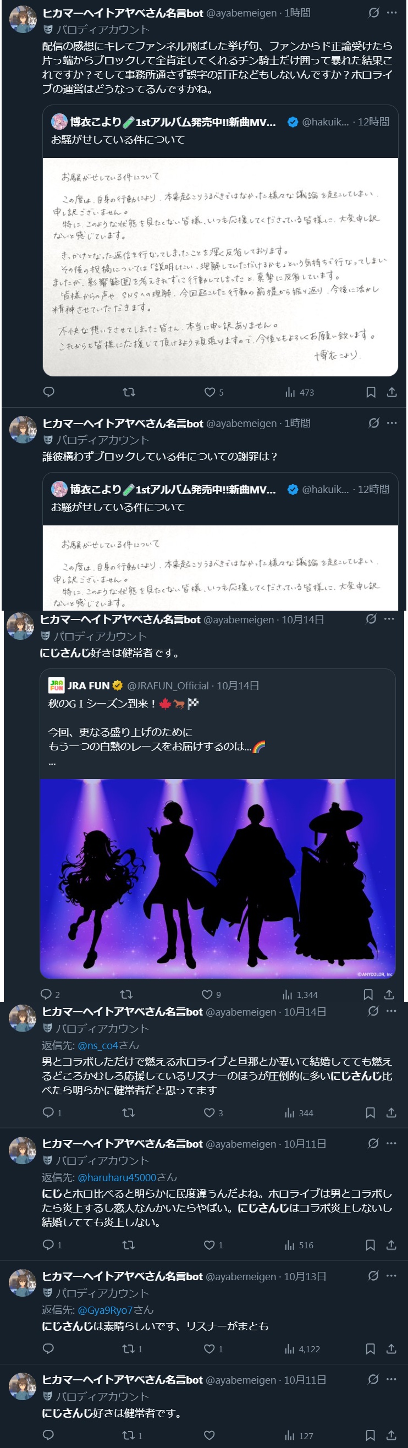
Task: Open more options menu on first tweet
Action: click(392, 13)
